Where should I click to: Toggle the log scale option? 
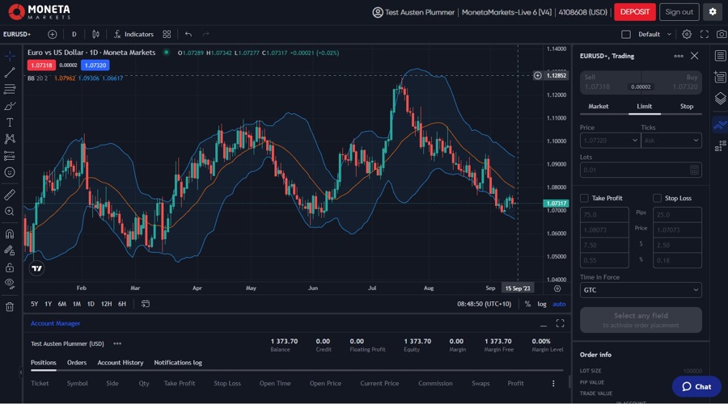[541, 304]
